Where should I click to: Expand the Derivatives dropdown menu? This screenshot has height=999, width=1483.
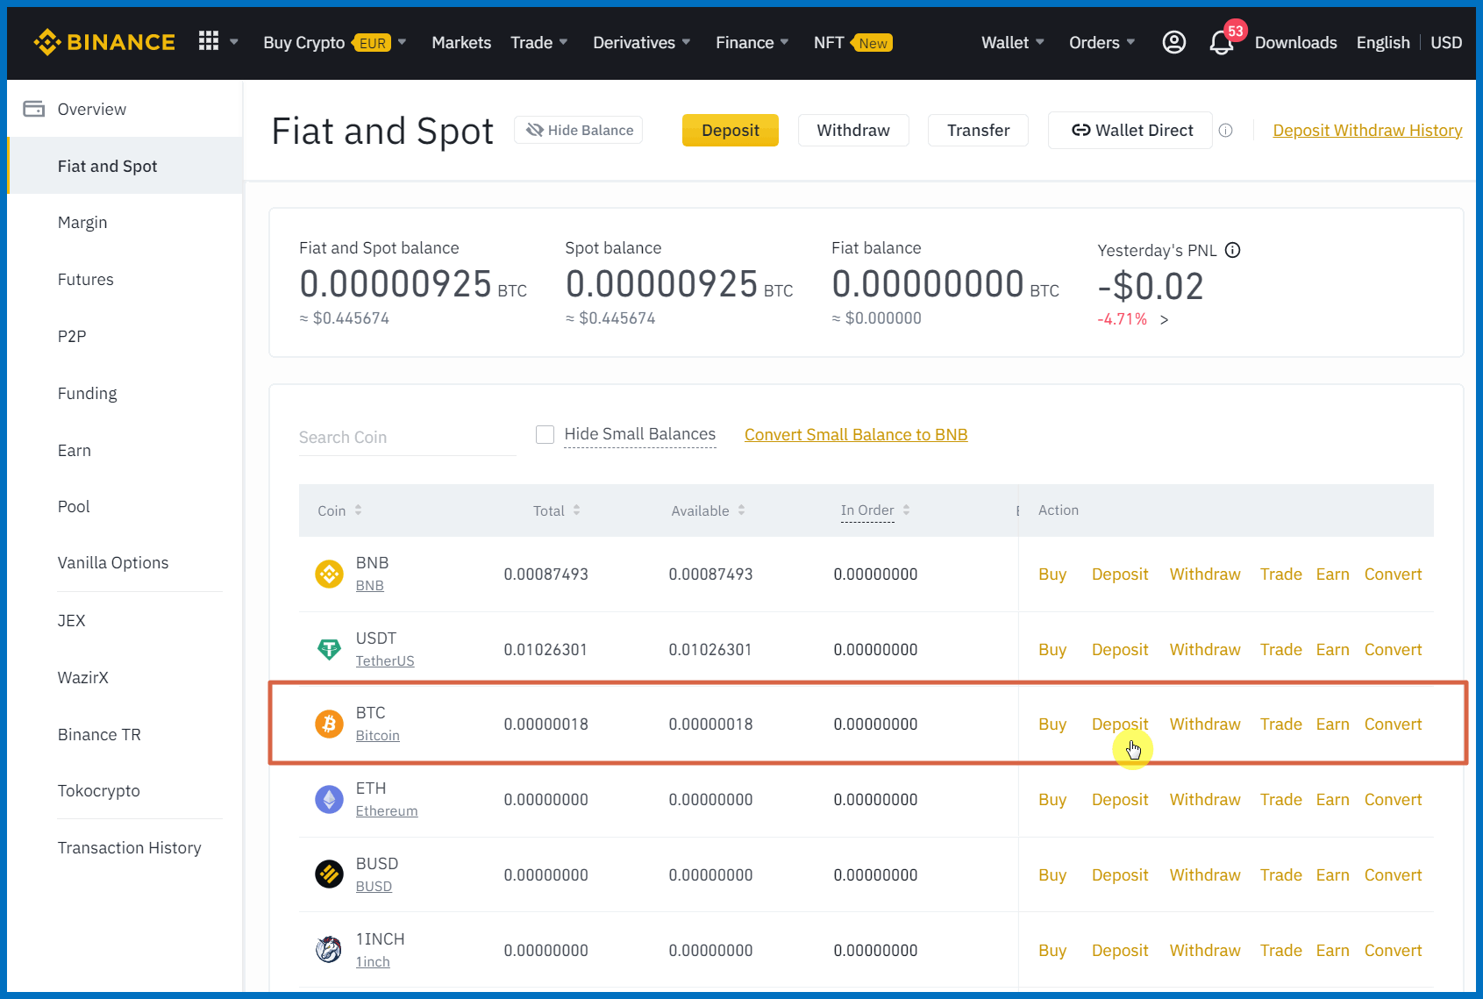coord(641,43)
